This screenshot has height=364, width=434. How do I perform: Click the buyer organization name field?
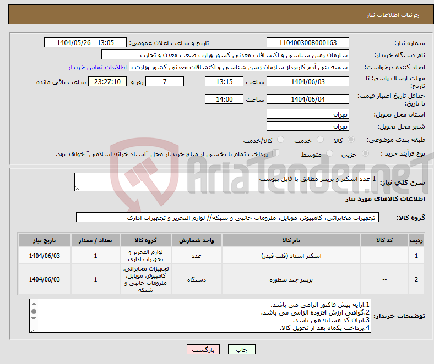[225, 55]
